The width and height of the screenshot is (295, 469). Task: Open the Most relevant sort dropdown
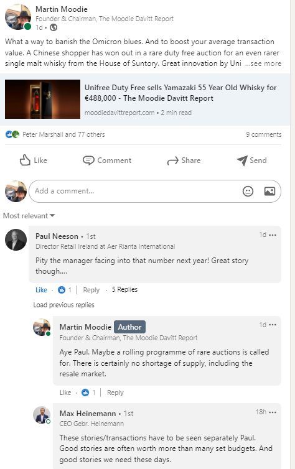point(29,216)
